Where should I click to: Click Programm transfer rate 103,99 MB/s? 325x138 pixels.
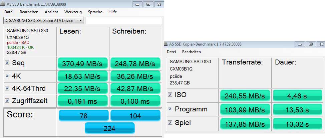[x=245, y=110]
